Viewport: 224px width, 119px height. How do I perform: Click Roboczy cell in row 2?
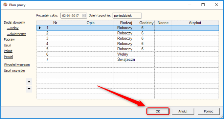[x=126, y=33]
